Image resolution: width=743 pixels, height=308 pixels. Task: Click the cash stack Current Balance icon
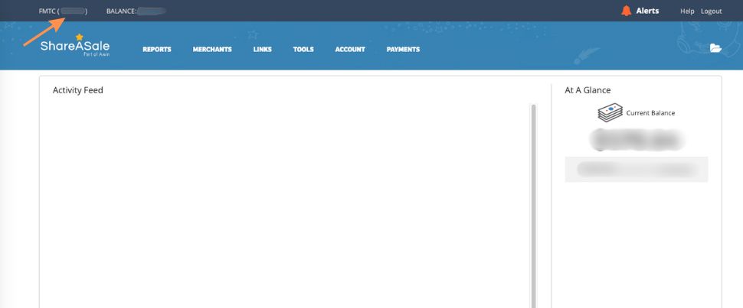(610, 112)
